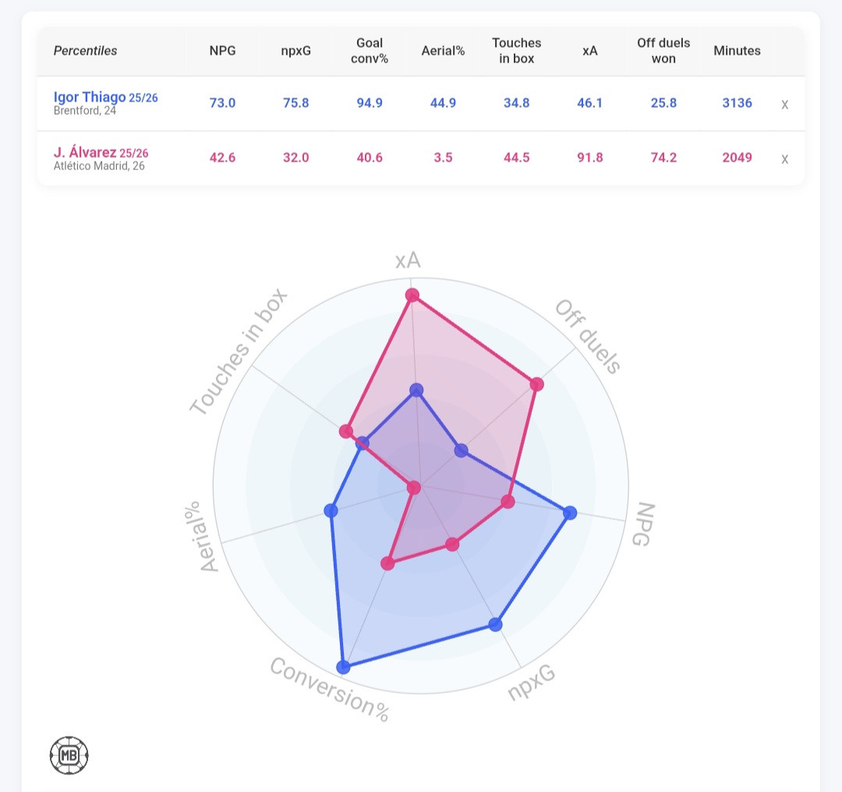Click Álvarez's pink xA radar point
The image size is (842, 792).
tap(412, 295)
